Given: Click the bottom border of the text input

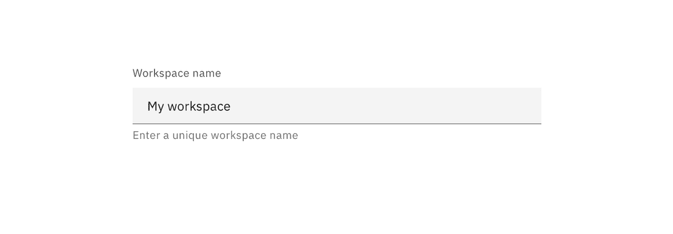Looking at the screenshot, I should (336, 124).
